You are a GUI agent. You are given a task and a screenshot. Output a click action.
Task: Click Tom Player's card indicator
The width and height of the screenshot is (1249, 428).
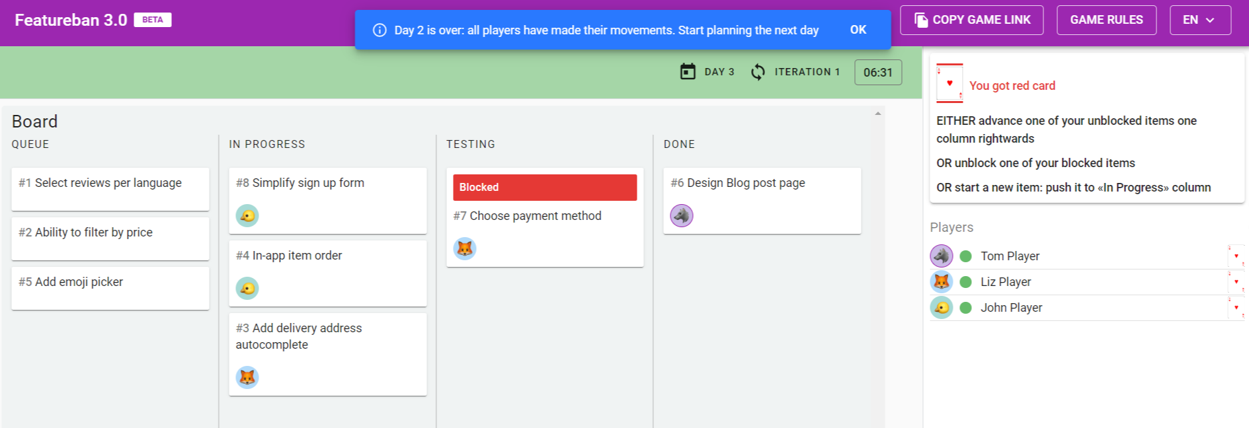[x=1236, y=256]
